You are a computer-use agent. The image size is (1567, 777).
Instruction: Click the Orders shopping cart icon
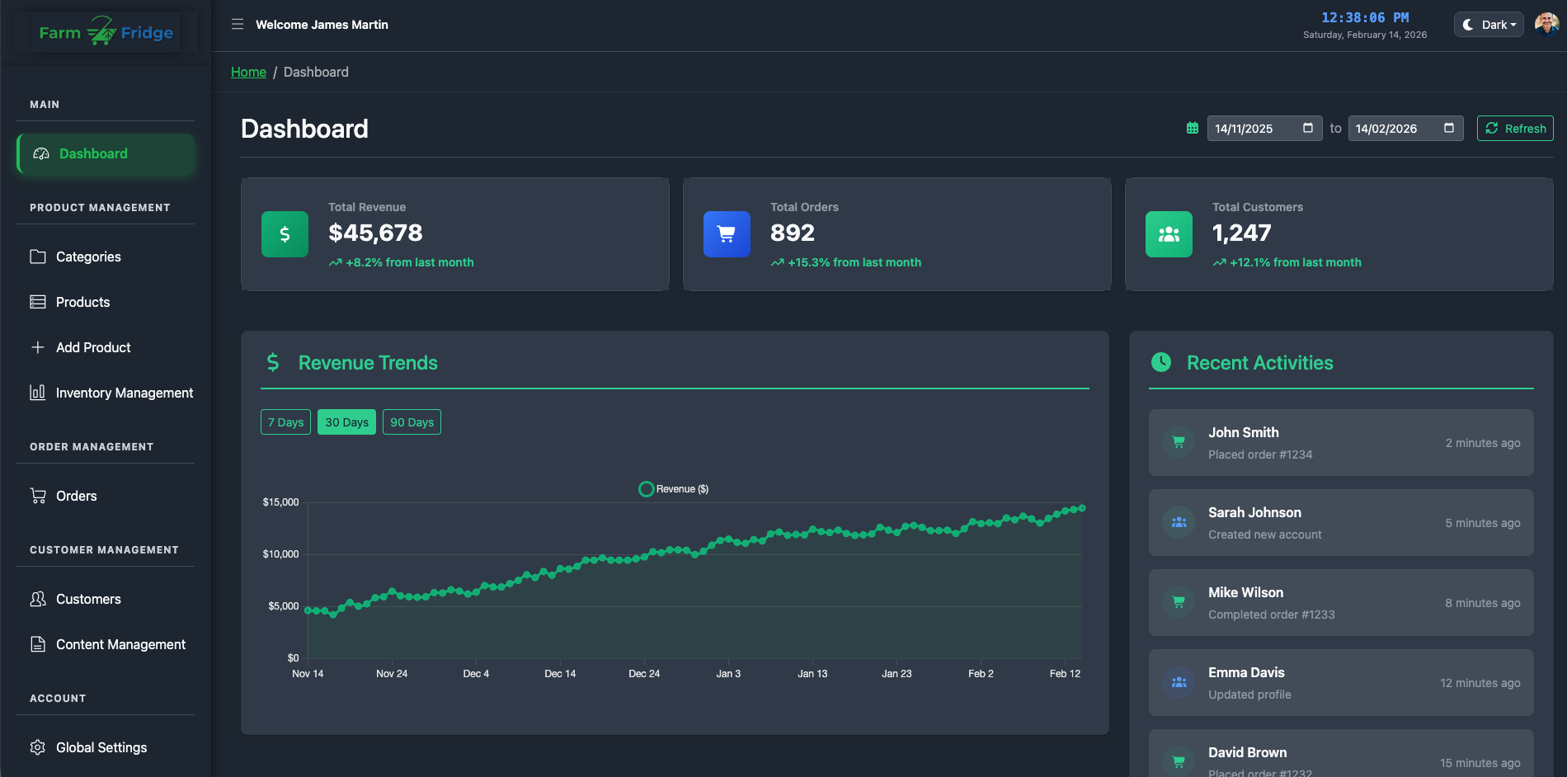click(x=39, y=496)
